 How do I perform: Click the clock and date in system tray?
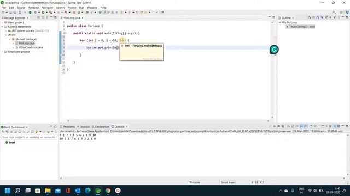333,191
